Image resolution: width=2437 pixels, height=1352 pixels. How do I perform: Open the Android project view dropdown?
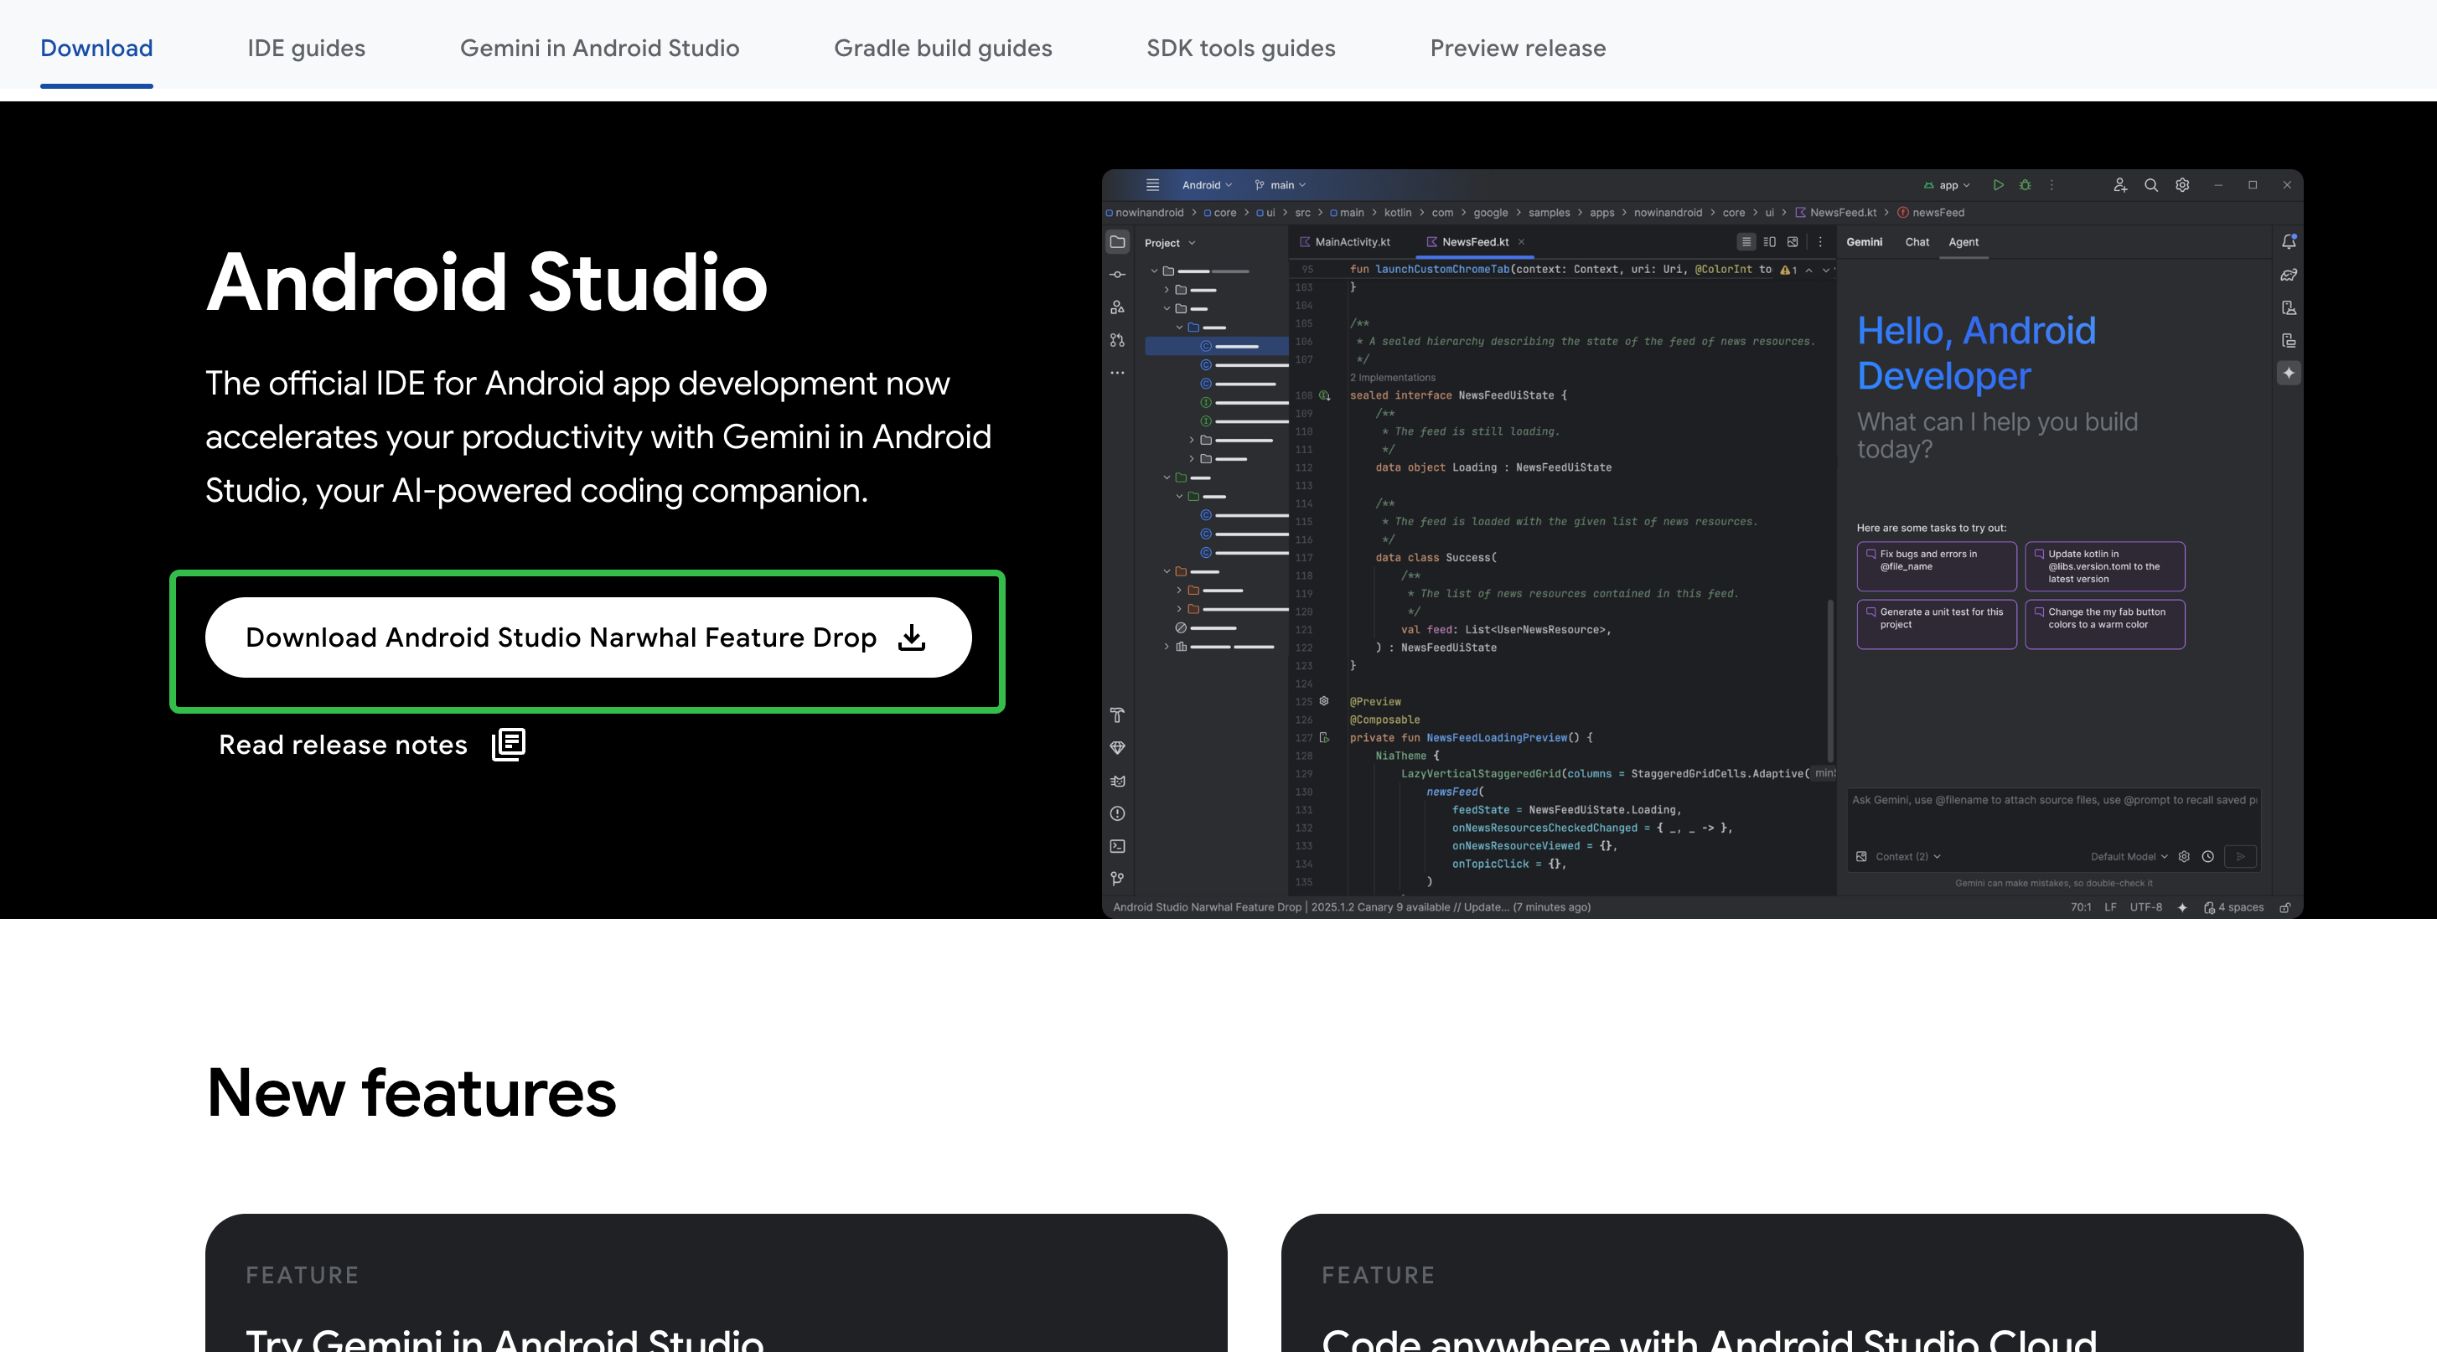click(x=1206, y=185)
